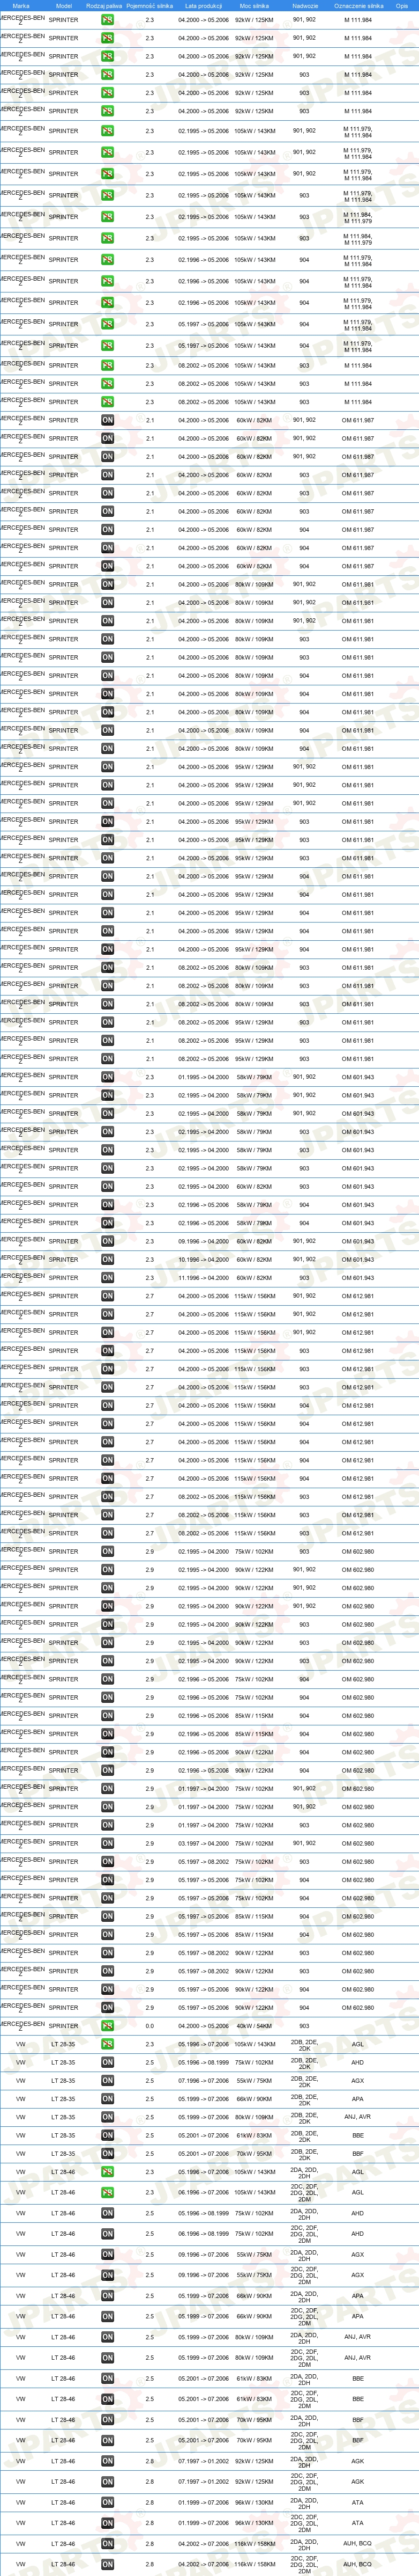Click ON icon in LT 28-46 BBE 2DA, 2DD, 2DH row
Screen dimensions: 419x2576
pos(108,2379)
